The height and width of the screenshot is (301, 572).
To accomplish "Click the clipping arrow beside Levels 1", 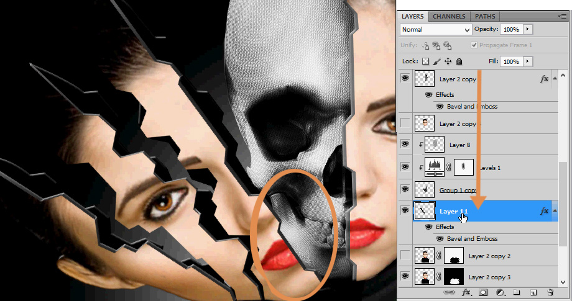I will (x=421, y=167).
